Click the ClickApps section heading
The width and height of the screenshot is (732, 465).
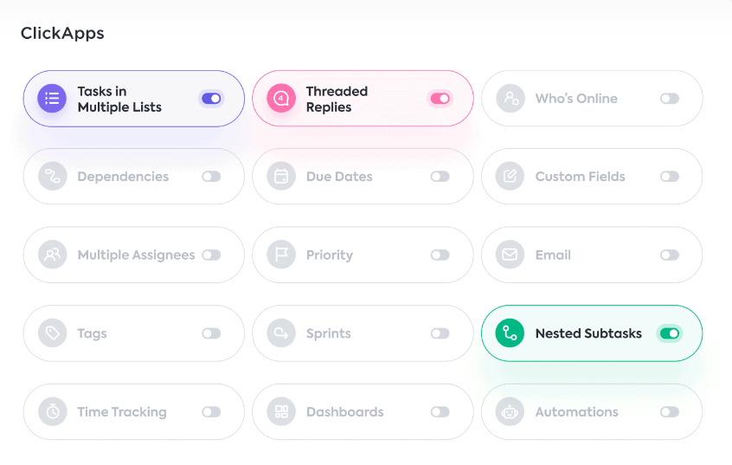pos(62,34)
